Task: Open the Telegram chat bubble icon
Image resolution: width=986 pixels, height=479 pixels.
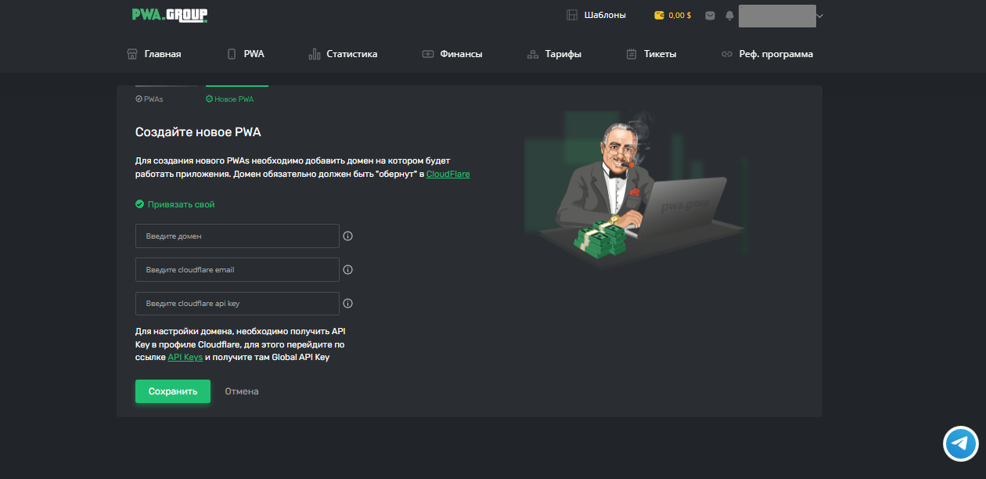Action: click(960, 444)
